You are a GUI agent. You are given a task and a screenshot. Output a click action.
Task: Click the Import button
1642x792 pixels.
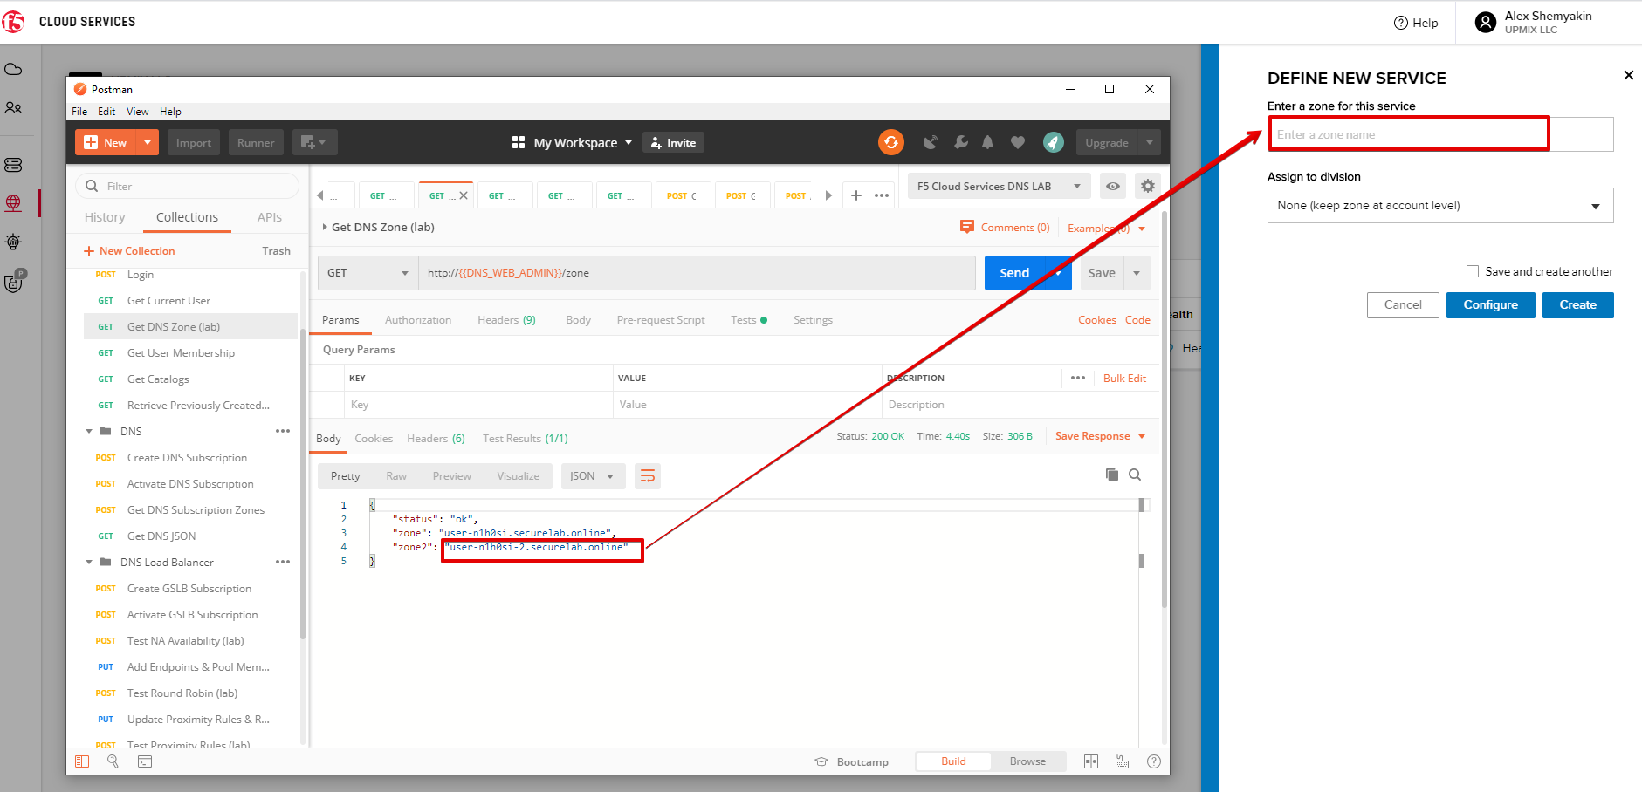click(194, 142)
